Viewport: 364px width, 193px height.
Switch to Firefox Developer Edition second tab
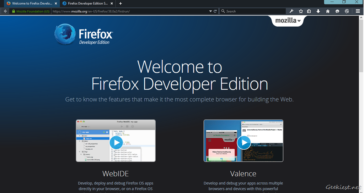[87, 3]
